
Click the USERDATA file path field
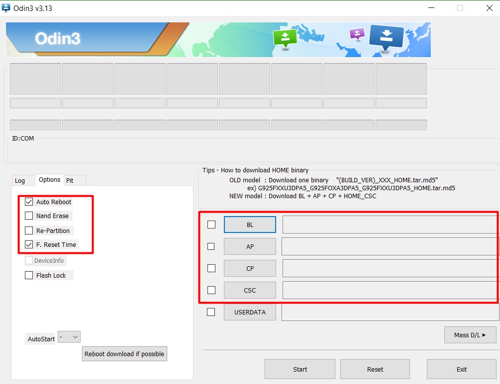tap(391, 312)
